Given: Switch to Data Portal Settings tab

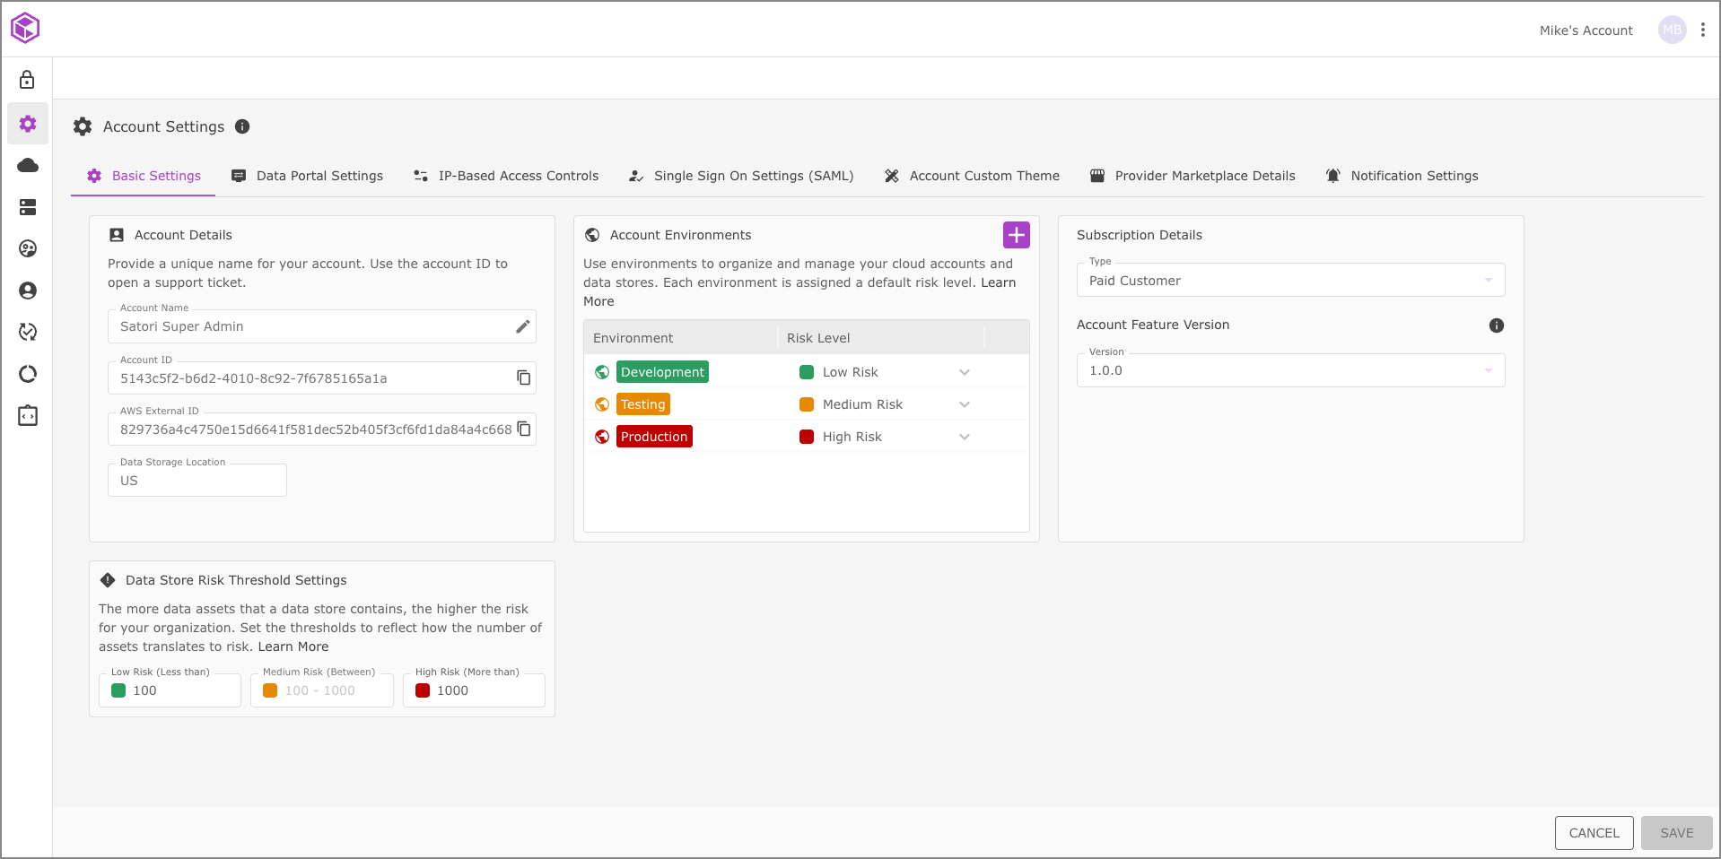Looking at the screenshot, I should pos(308,176).
